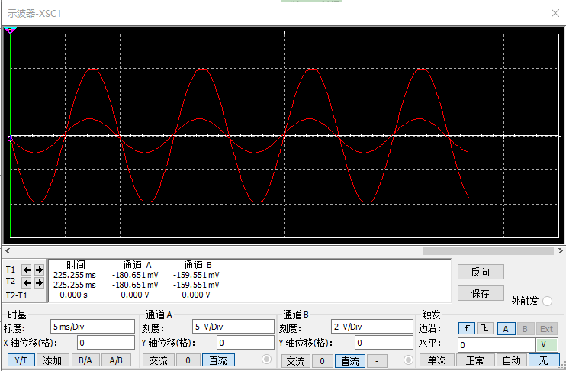This screenshot has height=371, width=566.
Task: Move cursor T2 right with arrow
Action: point(40,282)
